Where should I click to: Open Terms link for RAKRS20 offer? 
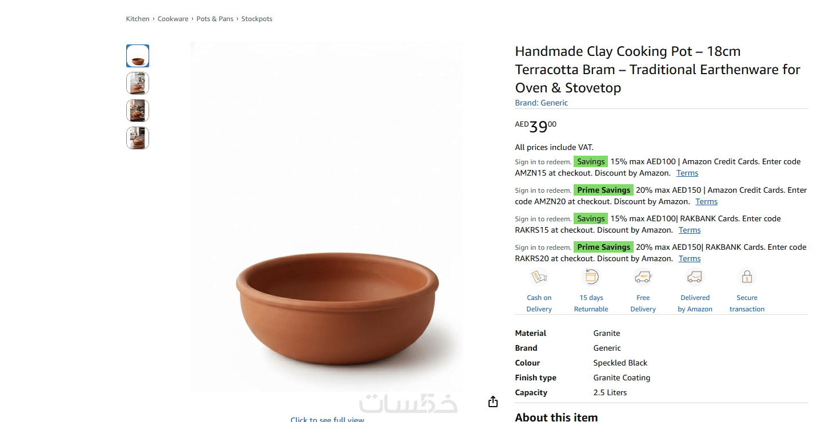(690, 259)
